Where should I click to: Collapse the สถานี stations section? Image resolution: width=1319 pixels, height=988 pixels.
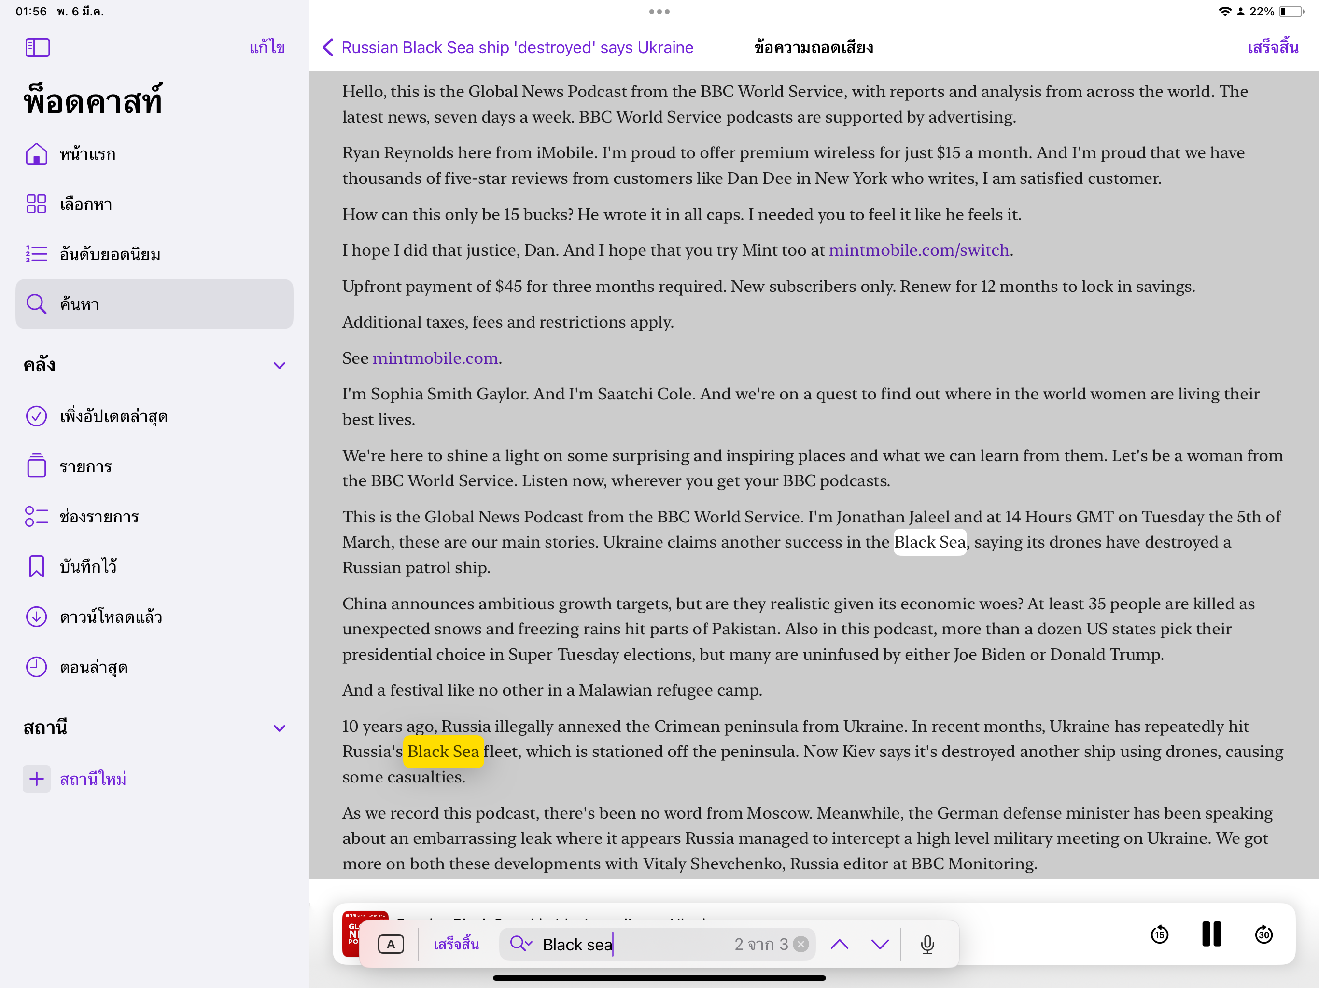click(279, 728)
